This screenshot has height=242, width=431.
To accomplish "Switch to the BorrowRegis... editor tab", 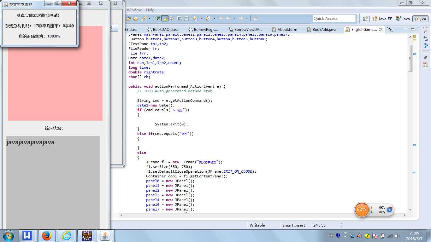I will coord(204,30).
